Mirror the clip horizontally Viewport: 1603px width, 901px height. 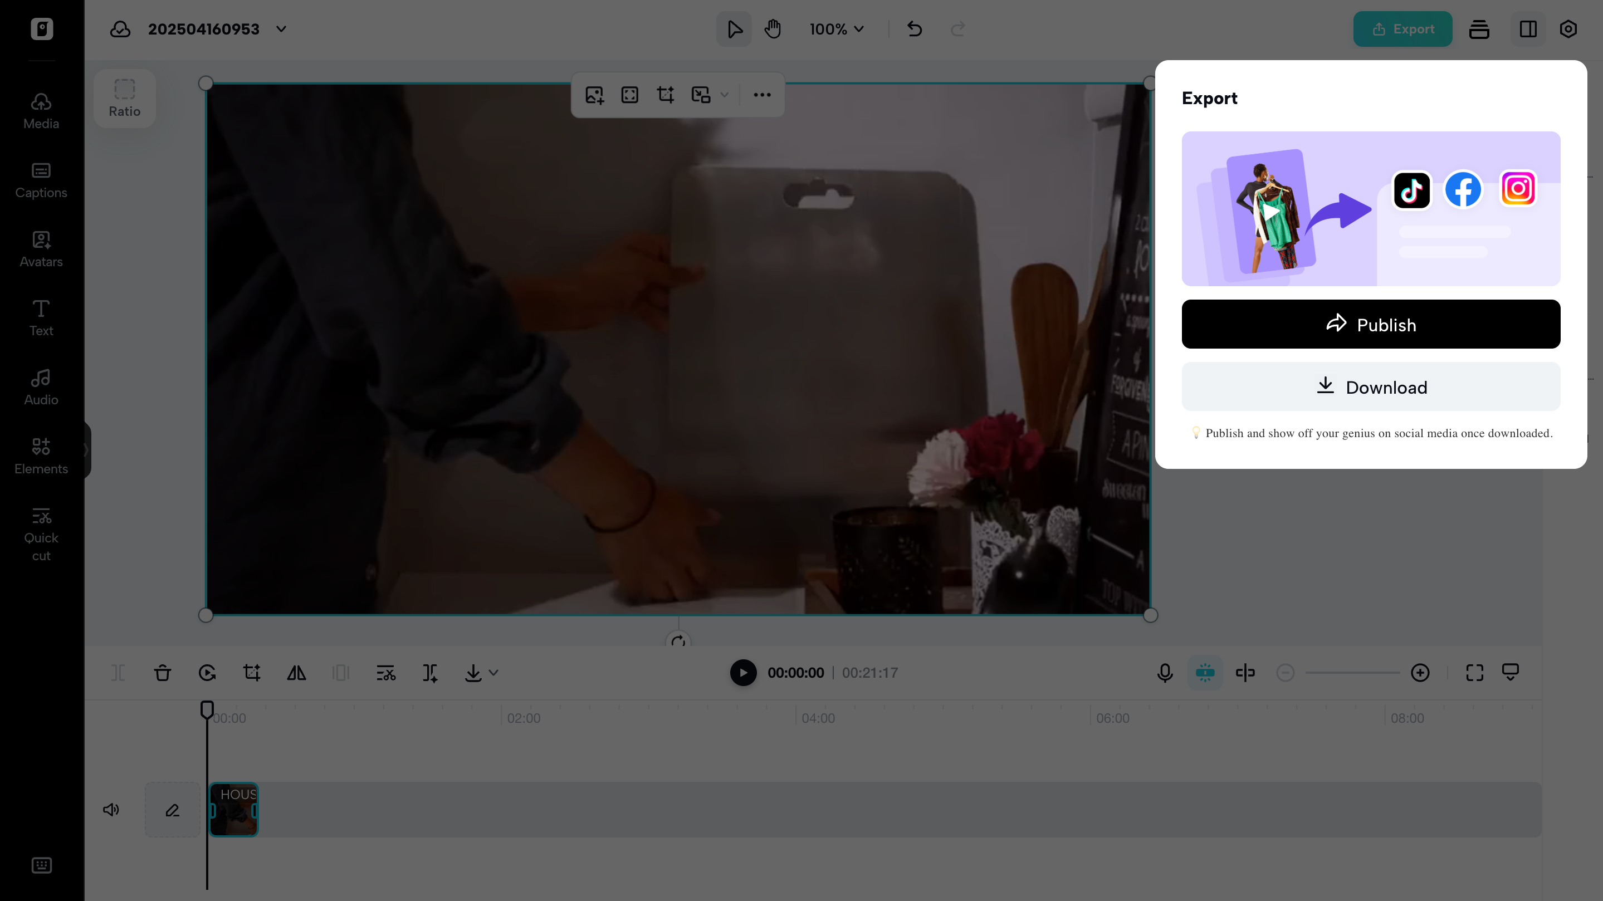[296, 673]
